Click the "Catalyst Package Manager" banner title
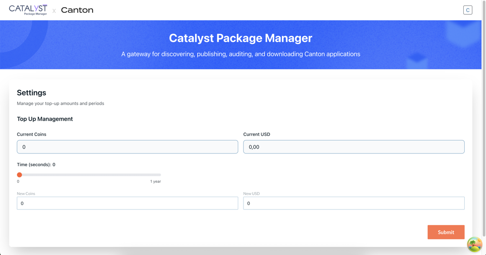Viewport: 486px width, 255px height. (240, 38)
